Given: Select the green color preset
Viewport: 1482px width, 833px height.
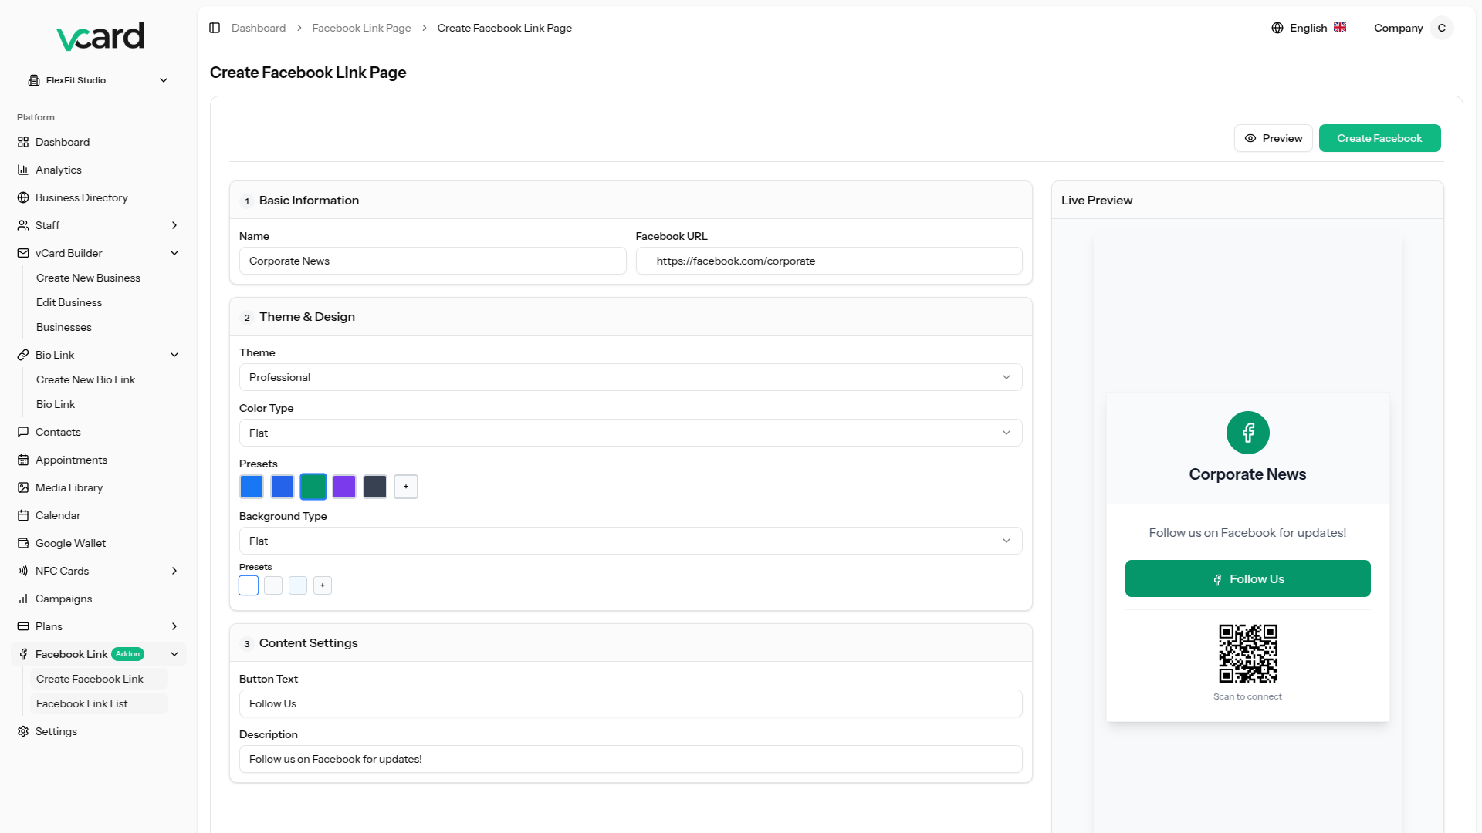Looking at the screenshot, I should (x=313, y=487).
